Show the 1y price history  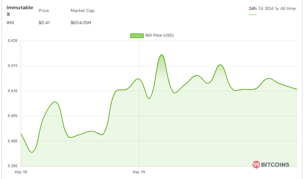[276, 9]
